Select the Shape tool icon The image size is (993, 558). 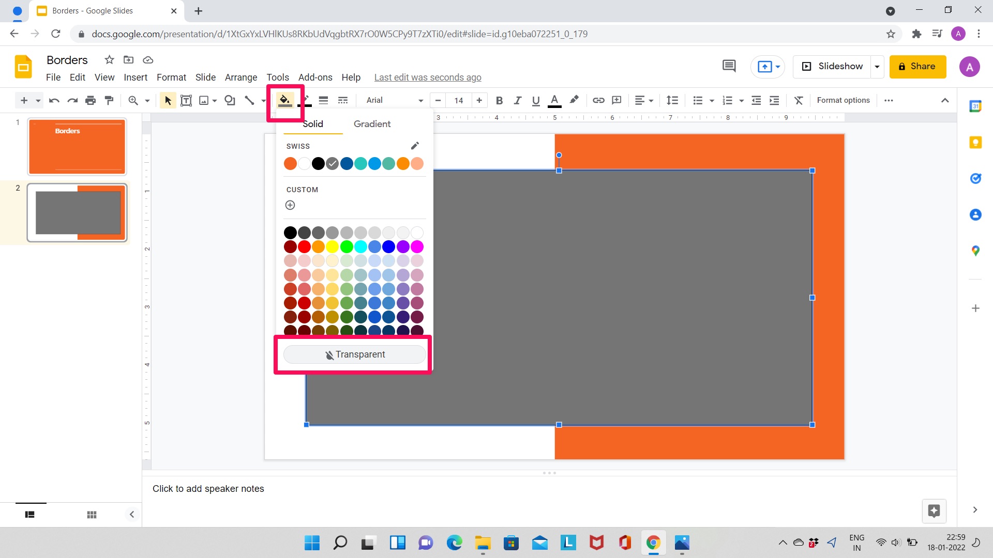click(x=230, y=100)
